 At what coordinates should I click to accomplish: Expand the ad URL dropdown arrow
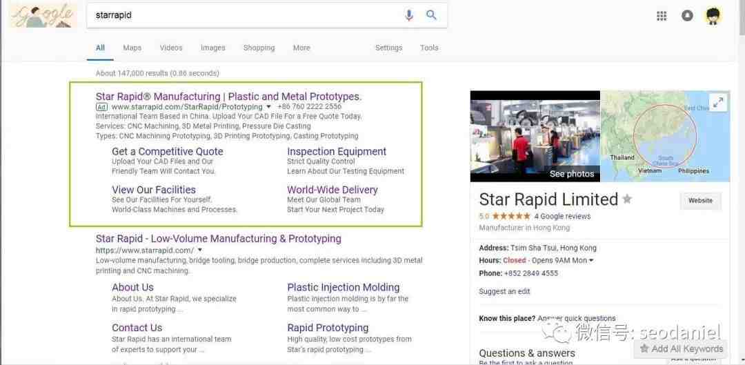tap(268, 107)
